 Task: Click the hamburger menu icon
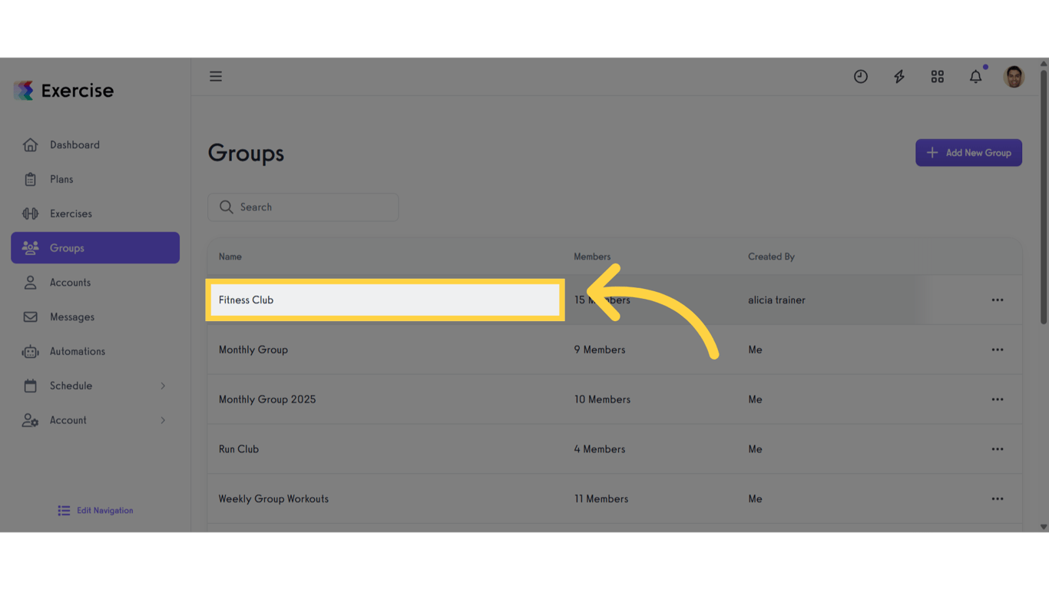tap(216, 76)
